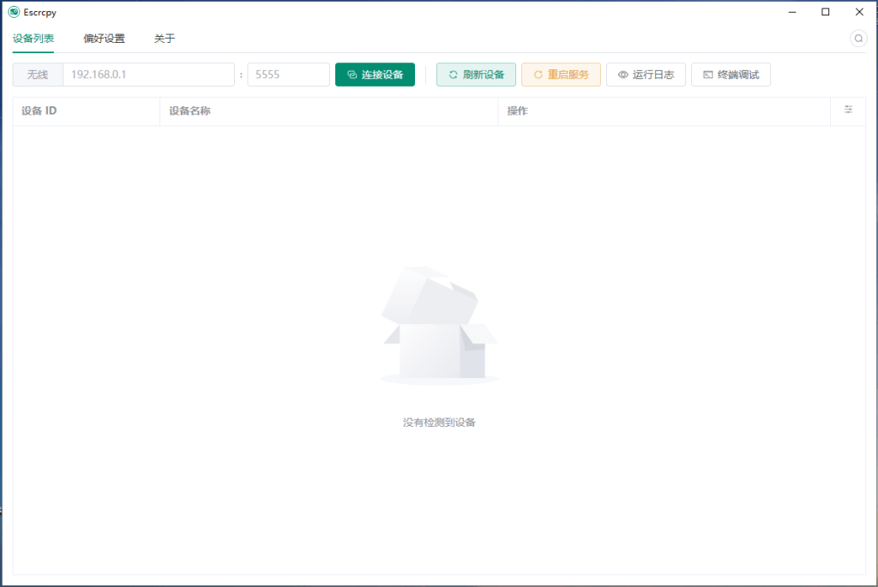Select the 设备列表 tab
878x587 pixels.
33,39
